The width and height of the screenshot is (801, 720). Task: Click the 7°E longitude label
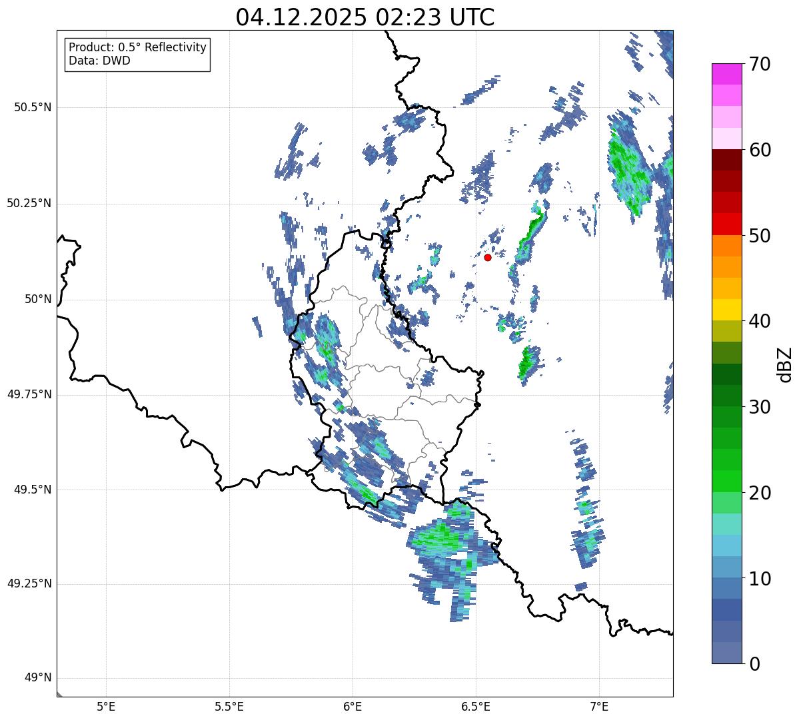[x=599, y=706]
